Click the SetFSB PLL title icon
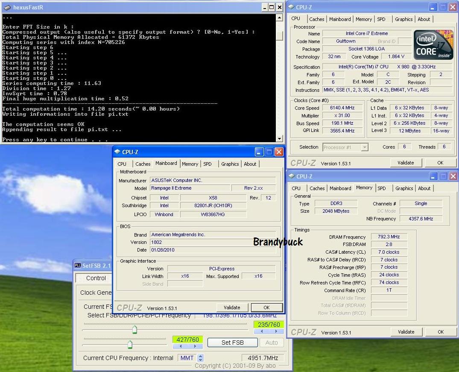This screenshot has width=459, height=372. pyautogui.click(x=78, y=265)
